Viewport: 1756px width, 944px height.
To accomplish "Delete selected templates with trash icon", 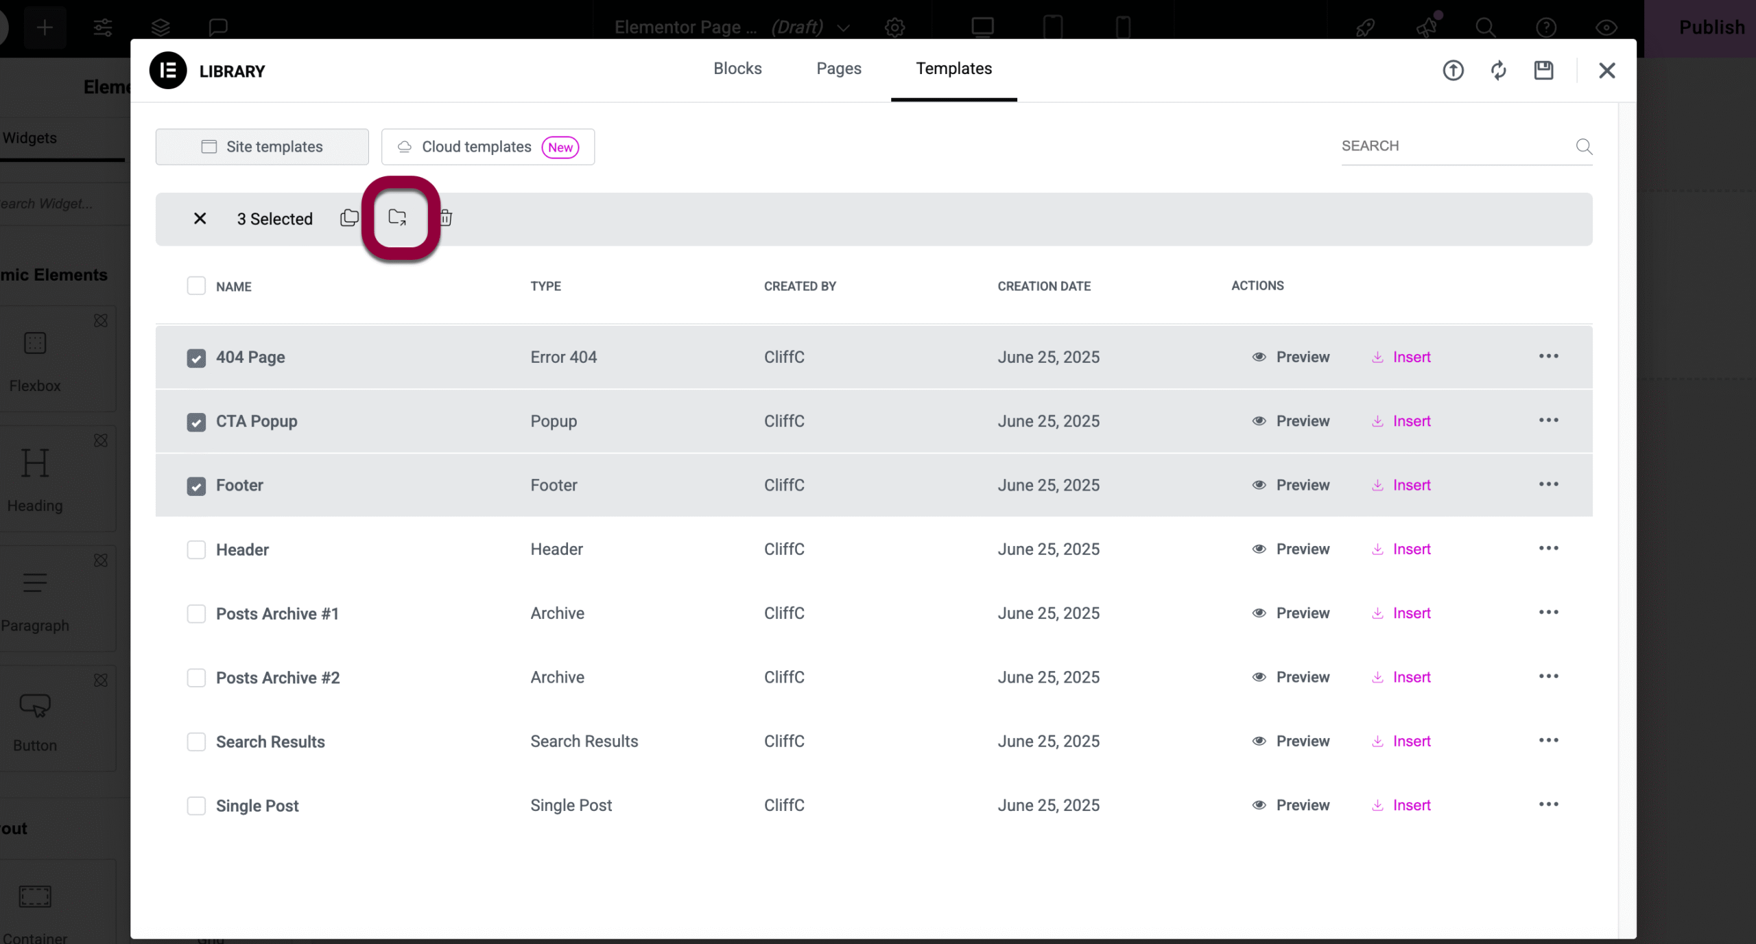I will click(445, 218).
